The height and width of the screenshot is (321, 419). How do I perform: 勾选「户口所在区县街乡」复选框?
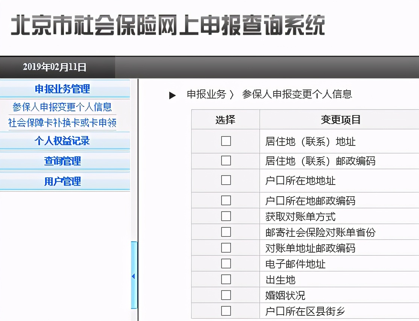pos(225,311)
